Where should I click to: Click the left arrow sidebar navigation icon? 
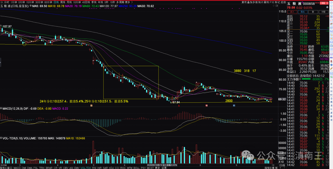pos(331,2)
